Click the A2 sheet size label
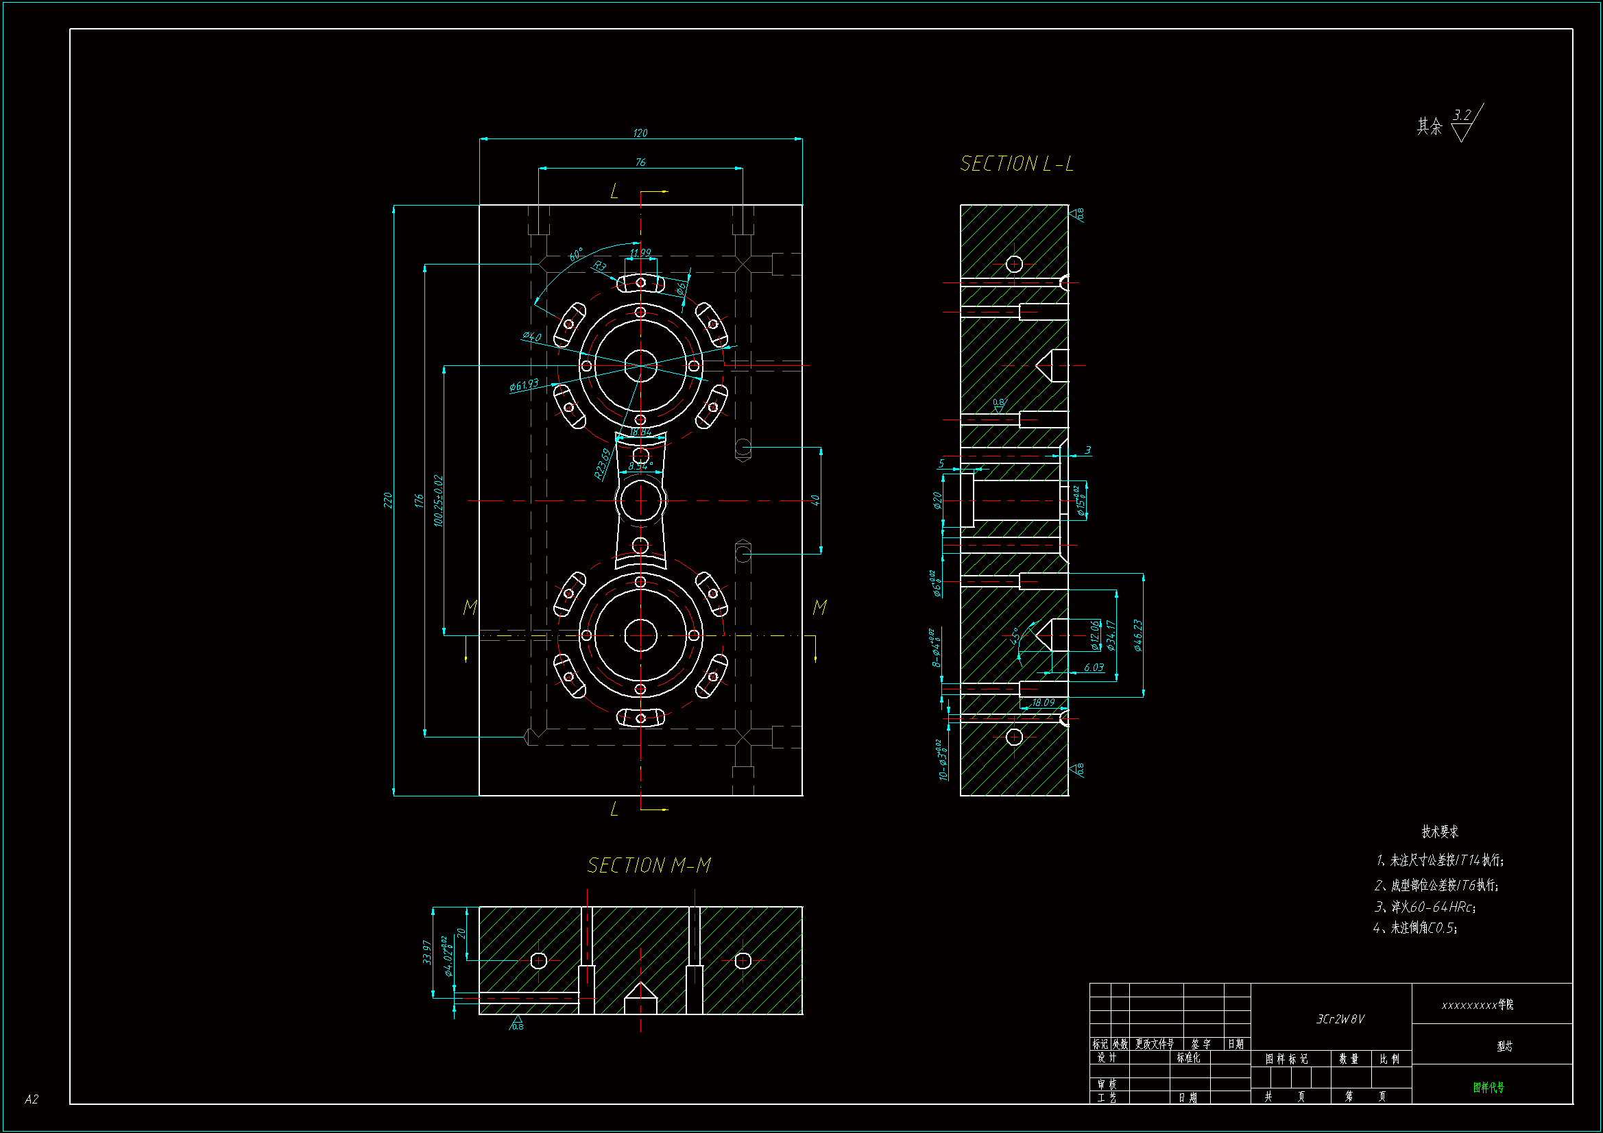The width and height of the screenshot is (1603, 1133). coord(32,1099)
